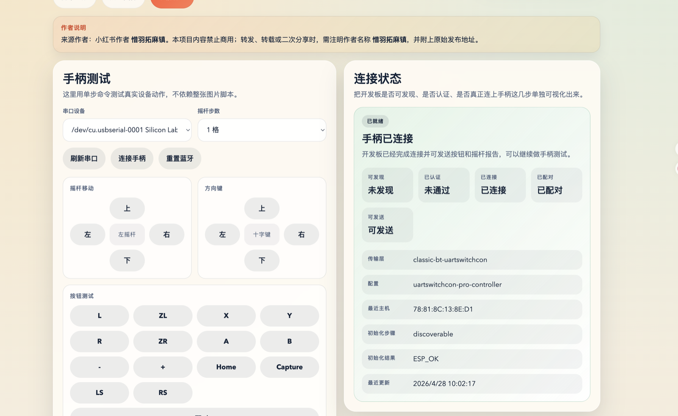Image resolution: width=678 pixels, height=416 pixels.
Task: Click 右 in the 方向键 panel
Action: (x=301, y=234)
